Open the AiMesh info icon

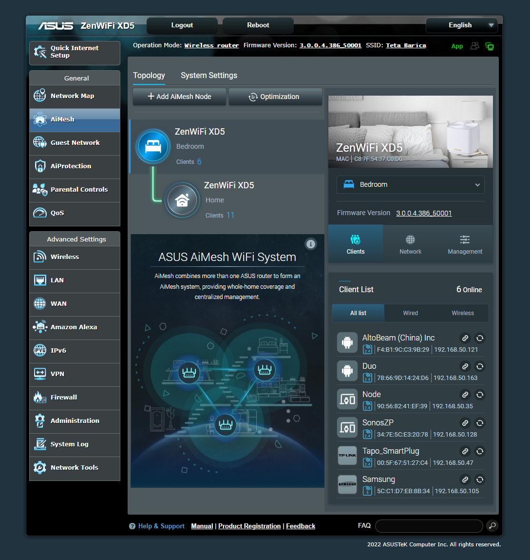tap(311, 244)
